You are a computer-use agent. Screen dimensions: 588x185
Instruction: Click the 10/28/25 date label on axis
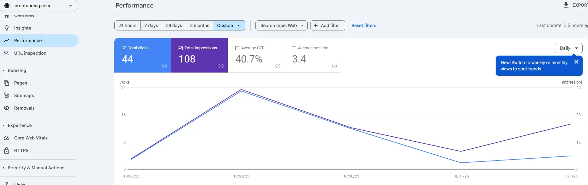131,176
